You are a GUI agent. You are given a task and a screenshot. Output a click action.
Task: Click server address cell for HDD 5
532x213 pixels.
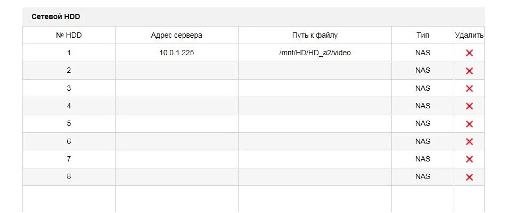point(176,124)
